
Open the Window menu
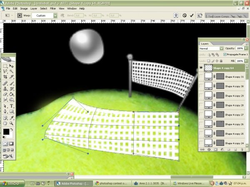click(x=72, y=9)
